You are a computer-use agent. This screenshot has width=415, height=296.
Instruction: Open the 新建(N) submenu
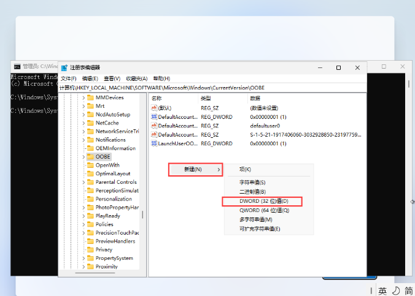(x=195, y=169)
